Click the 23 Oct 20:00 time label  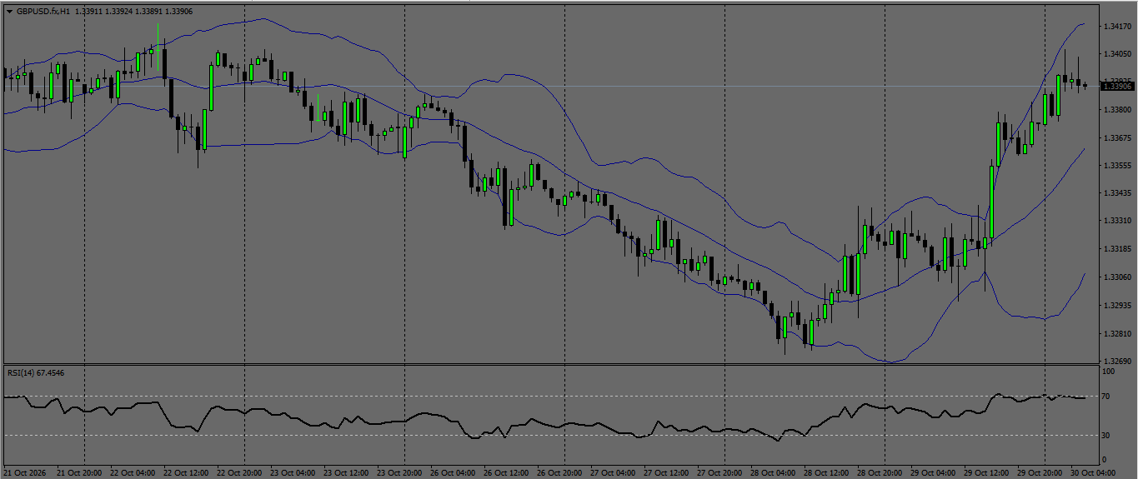tap(399, 472)
